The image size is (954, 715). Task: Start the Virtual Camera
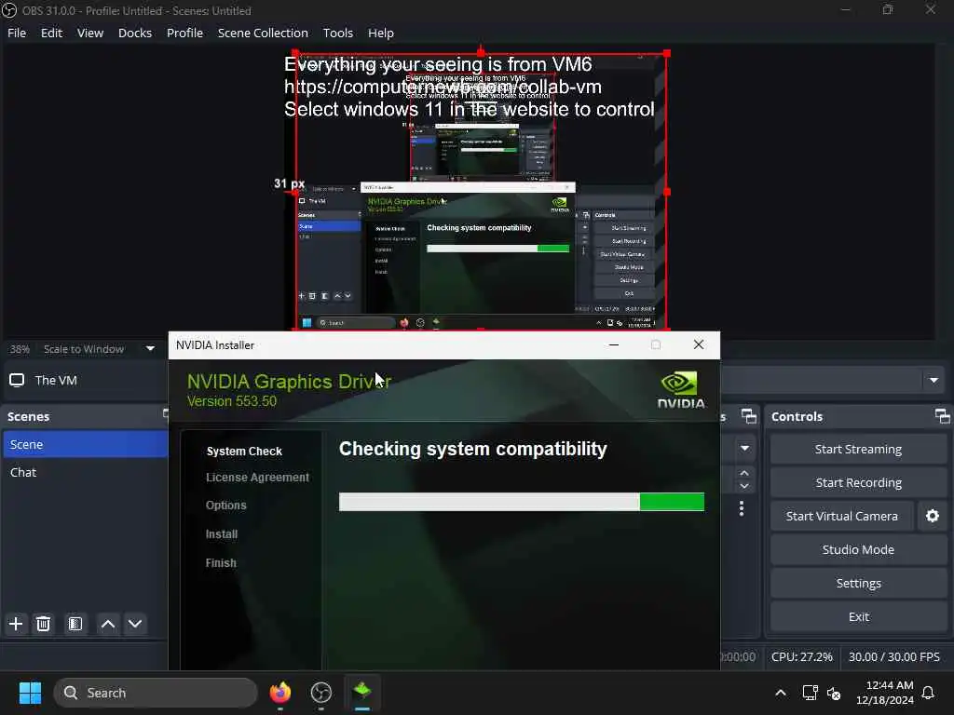click(841, 516)
